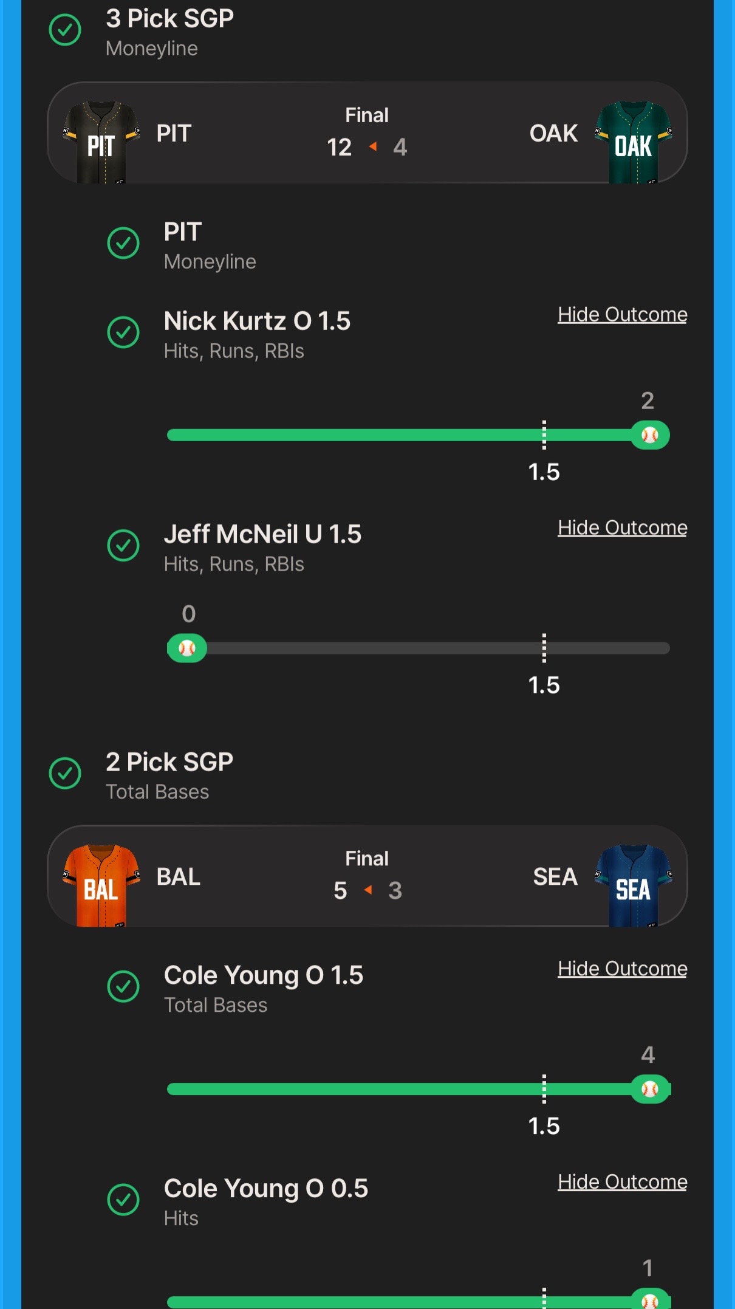The height and width of the screenshot is (1309, 735).
Task: Click green checkmark beside 3 Pick SGP
Action: (x=65, y=30)
